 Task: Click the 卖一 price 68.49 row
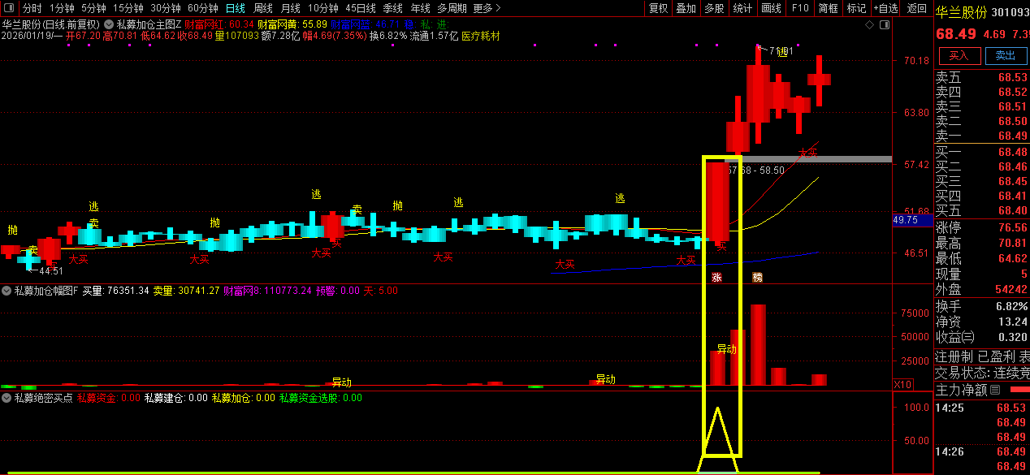click(982, 136)
